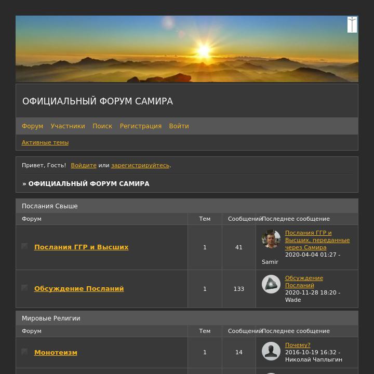374x374 pixels.
Task: Click message count 41
Action: pyautogui.click(x=239, y=247)
